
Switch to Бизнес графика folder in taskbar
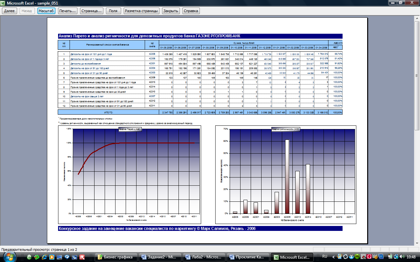click(116, 257)
